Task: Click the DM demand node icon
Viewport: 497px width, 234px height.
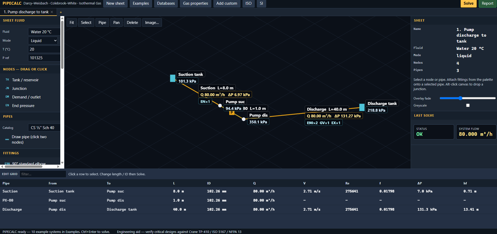Action: pyautogui.click(x=7, y=97)
